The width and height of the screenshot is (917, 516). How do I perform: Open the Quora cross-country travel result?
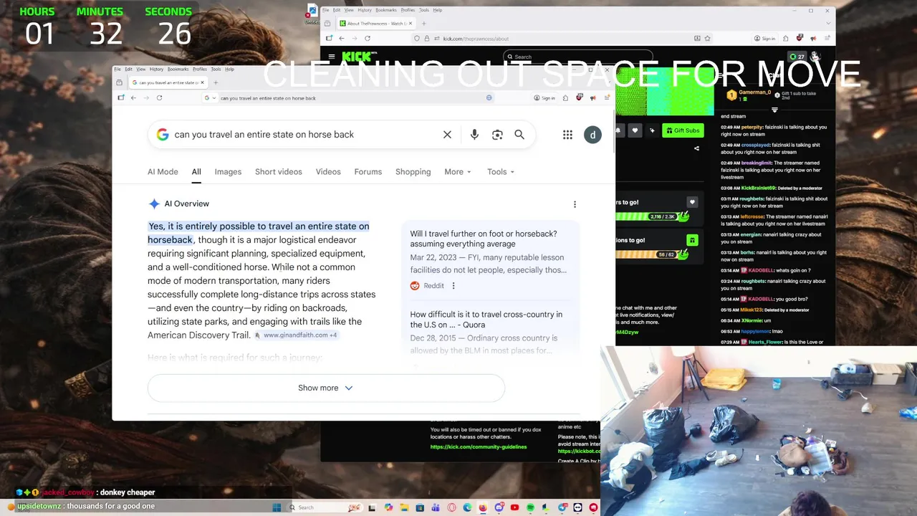pos(486,319)
